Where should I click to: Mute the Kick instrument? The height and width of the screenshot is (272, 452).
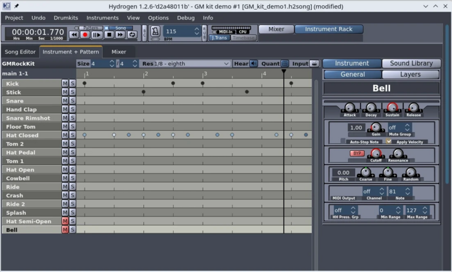point(65,84)
